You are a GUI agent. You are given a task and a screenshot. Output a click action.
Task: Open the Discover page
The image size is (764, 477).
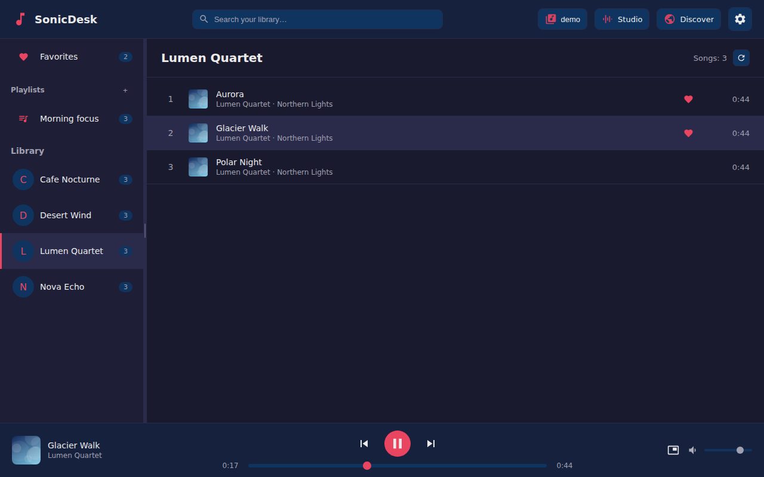[x=689, y=19]
